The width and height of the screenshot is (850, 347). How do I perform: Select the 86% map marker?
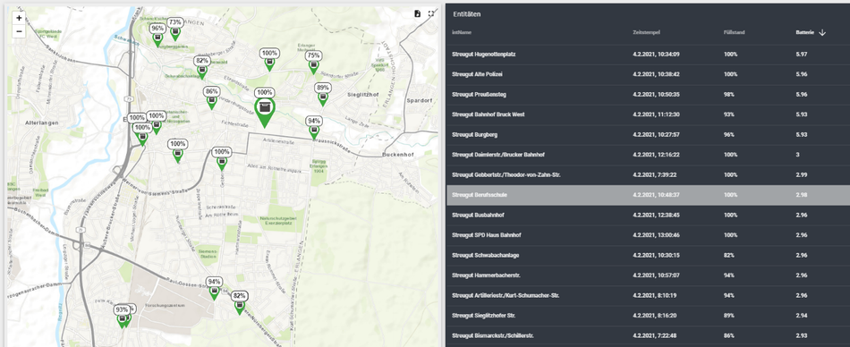(212, 98)
